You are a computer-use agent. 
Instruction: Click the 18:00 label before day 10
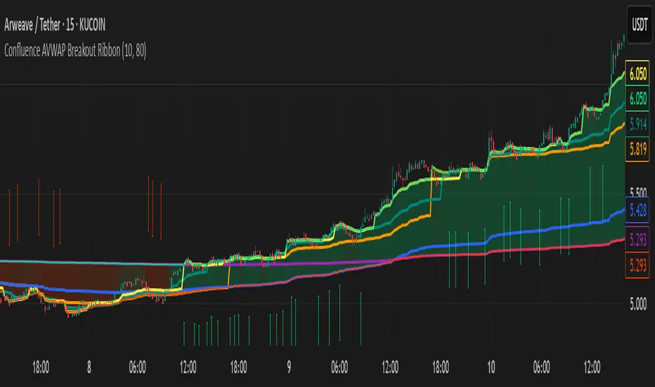tap(440, 367)
